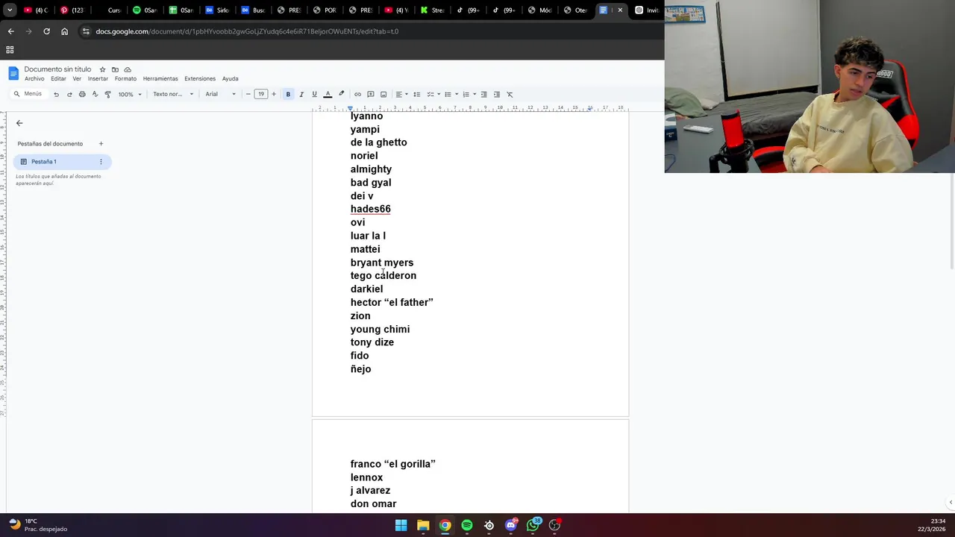Image resolution: width=955 pixels, height=537 pixels.
Task: Increase the font size with plus button
Action: pos(274,94)
